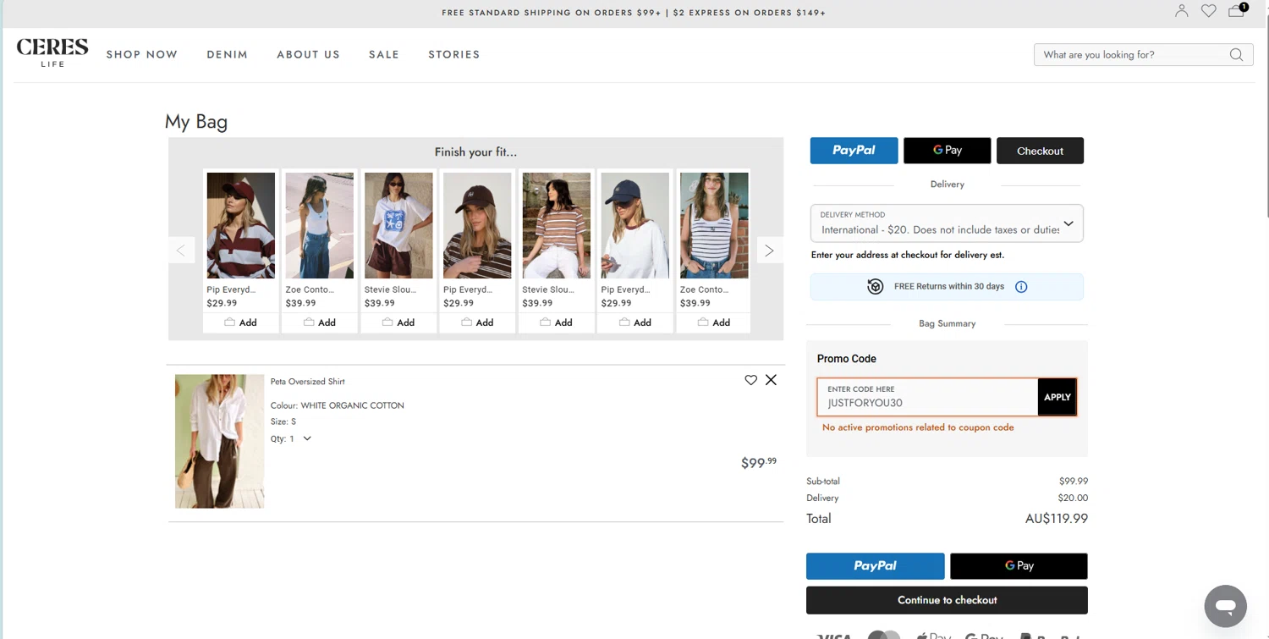This screenshot has height=639, width=1269.
Task: Click 'No active promotions related to coupon code' message
Action: coord(918,427)
